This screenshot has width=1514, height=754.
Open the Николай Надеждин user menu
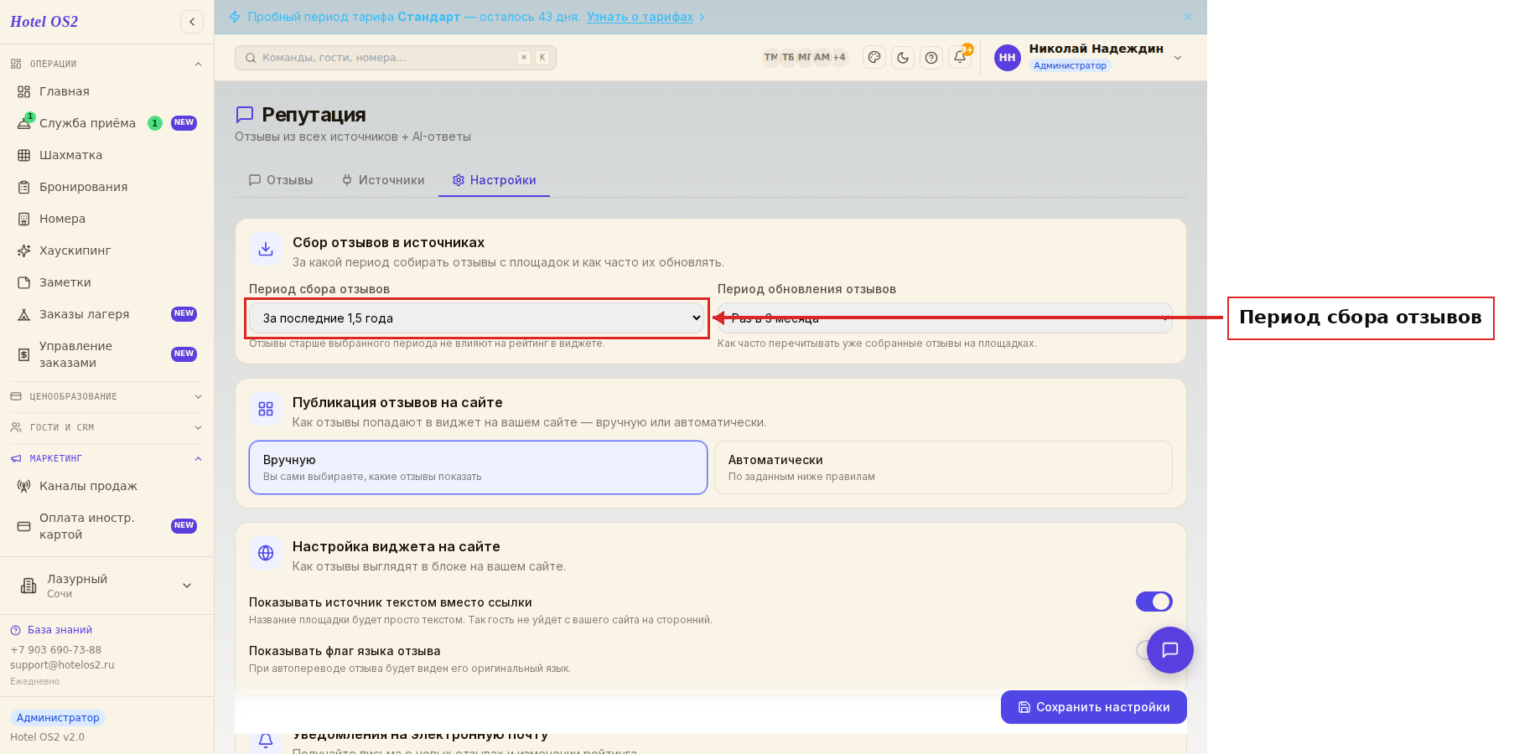[x=1090, y=58]
